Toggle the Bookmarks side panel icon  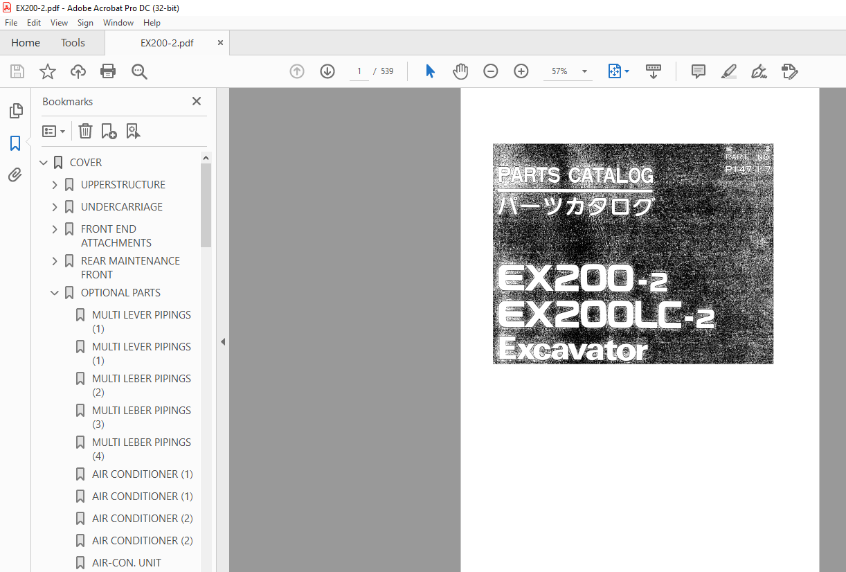pyautogui.click(x=15, y=143)
